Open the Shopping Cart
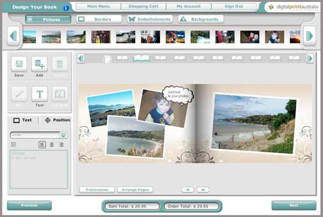Screen dimensions: 323x217 [x=143, y=6]
